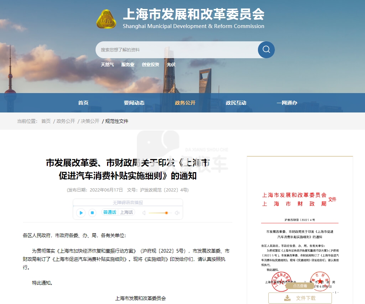365x304 pixels.
Task: Click the commission emblem logo
Action: pyautogui.click(x=106, y=19)
